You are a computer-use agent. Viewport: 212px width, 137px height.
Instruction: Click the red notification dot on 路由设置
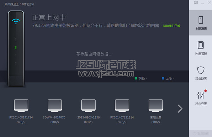[206, 91]
